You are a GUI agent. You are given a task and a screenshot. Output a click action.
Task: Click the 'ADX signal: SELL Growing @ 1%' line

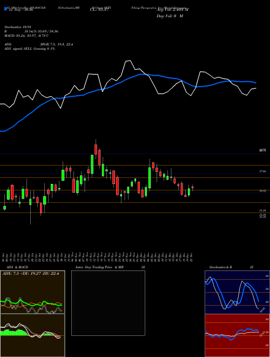[x=30, y=49]
